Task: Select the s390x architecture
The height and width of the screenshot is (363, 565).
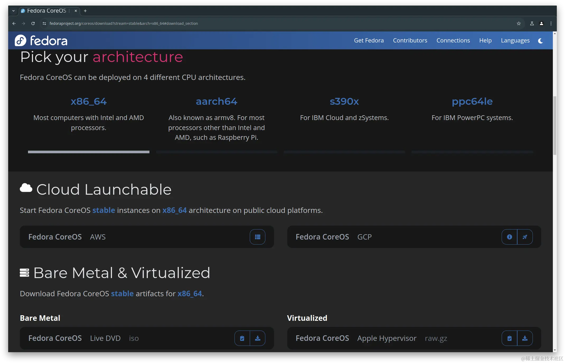Action: pos(344,101)
